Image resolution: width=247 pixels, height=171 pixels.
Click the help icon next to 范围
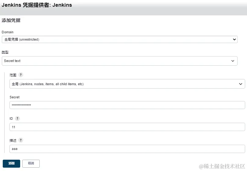tap(21, 75)
